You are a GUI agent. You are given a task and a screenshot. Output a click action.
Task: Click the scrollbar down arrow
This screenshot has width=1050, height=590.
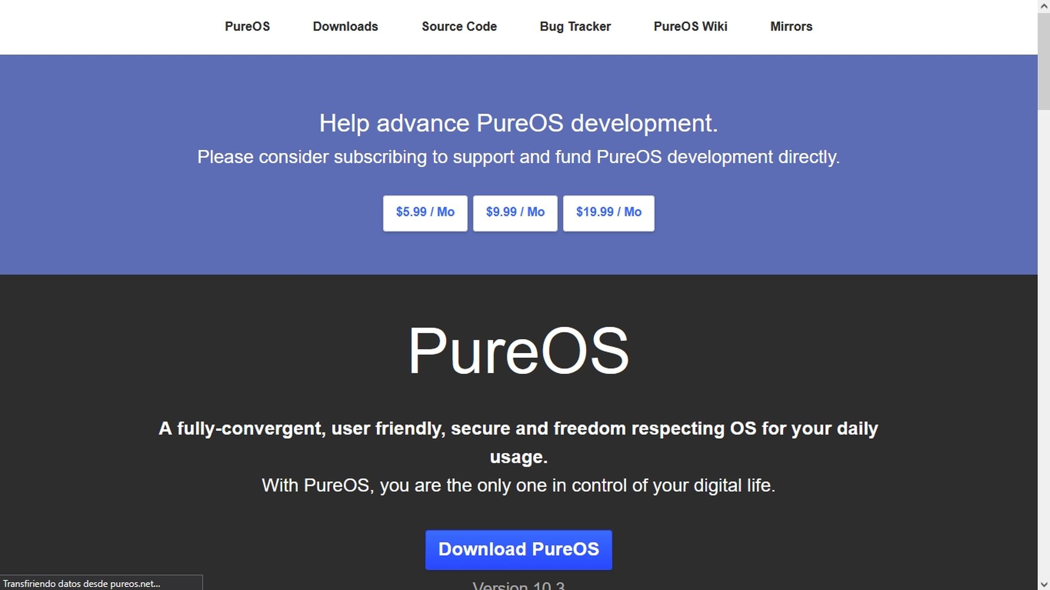coord(1043,584)
